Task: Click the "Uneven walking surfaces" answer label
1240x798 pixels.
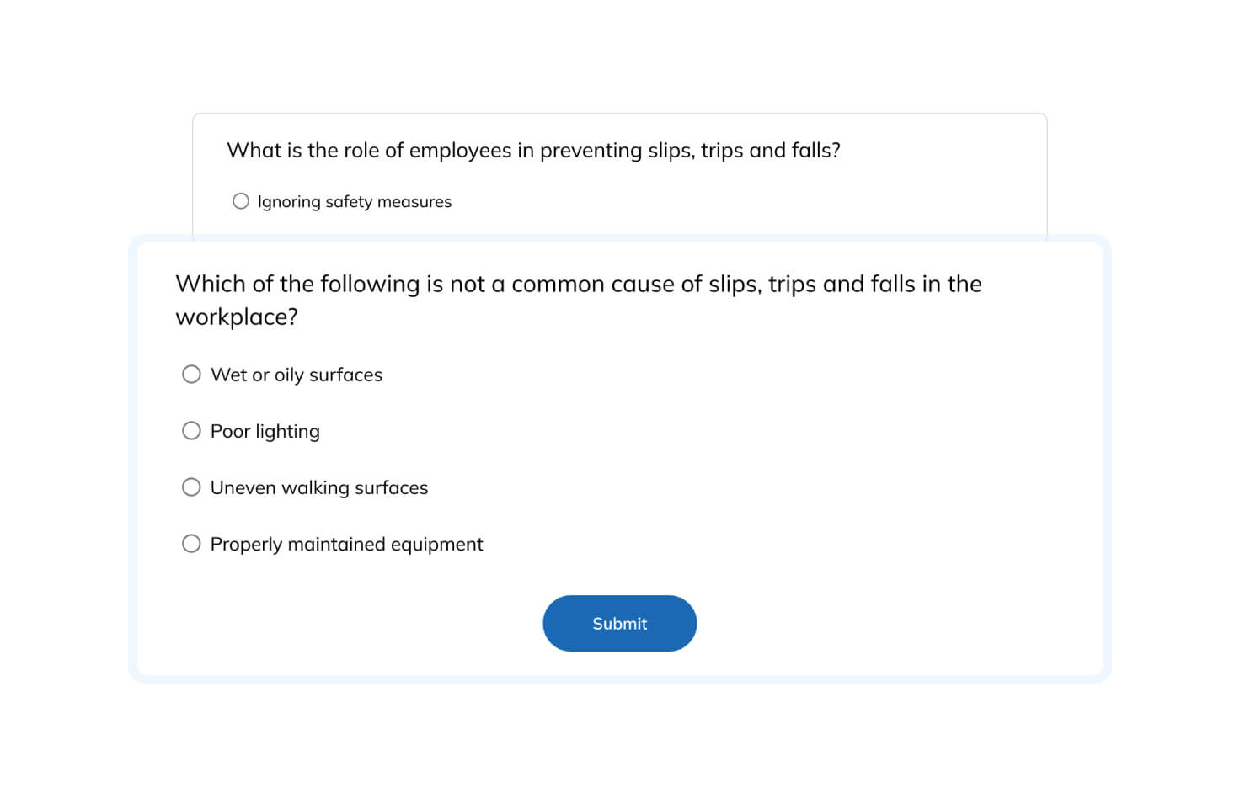Action: point(319,487)
